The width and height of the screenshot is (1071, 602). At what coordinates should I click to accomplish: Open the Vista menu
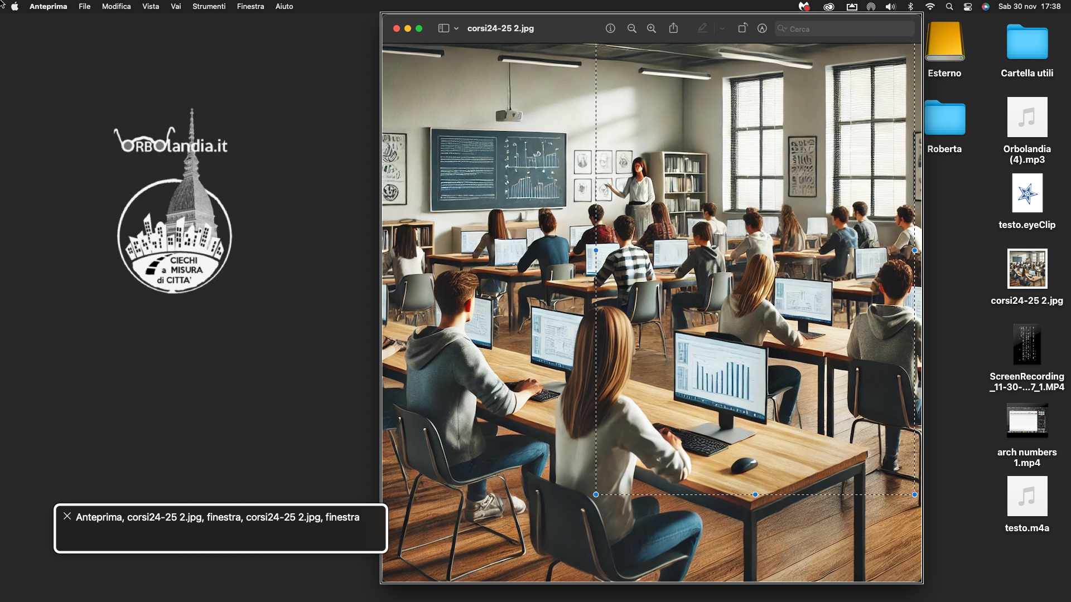(x=151, y=7)
